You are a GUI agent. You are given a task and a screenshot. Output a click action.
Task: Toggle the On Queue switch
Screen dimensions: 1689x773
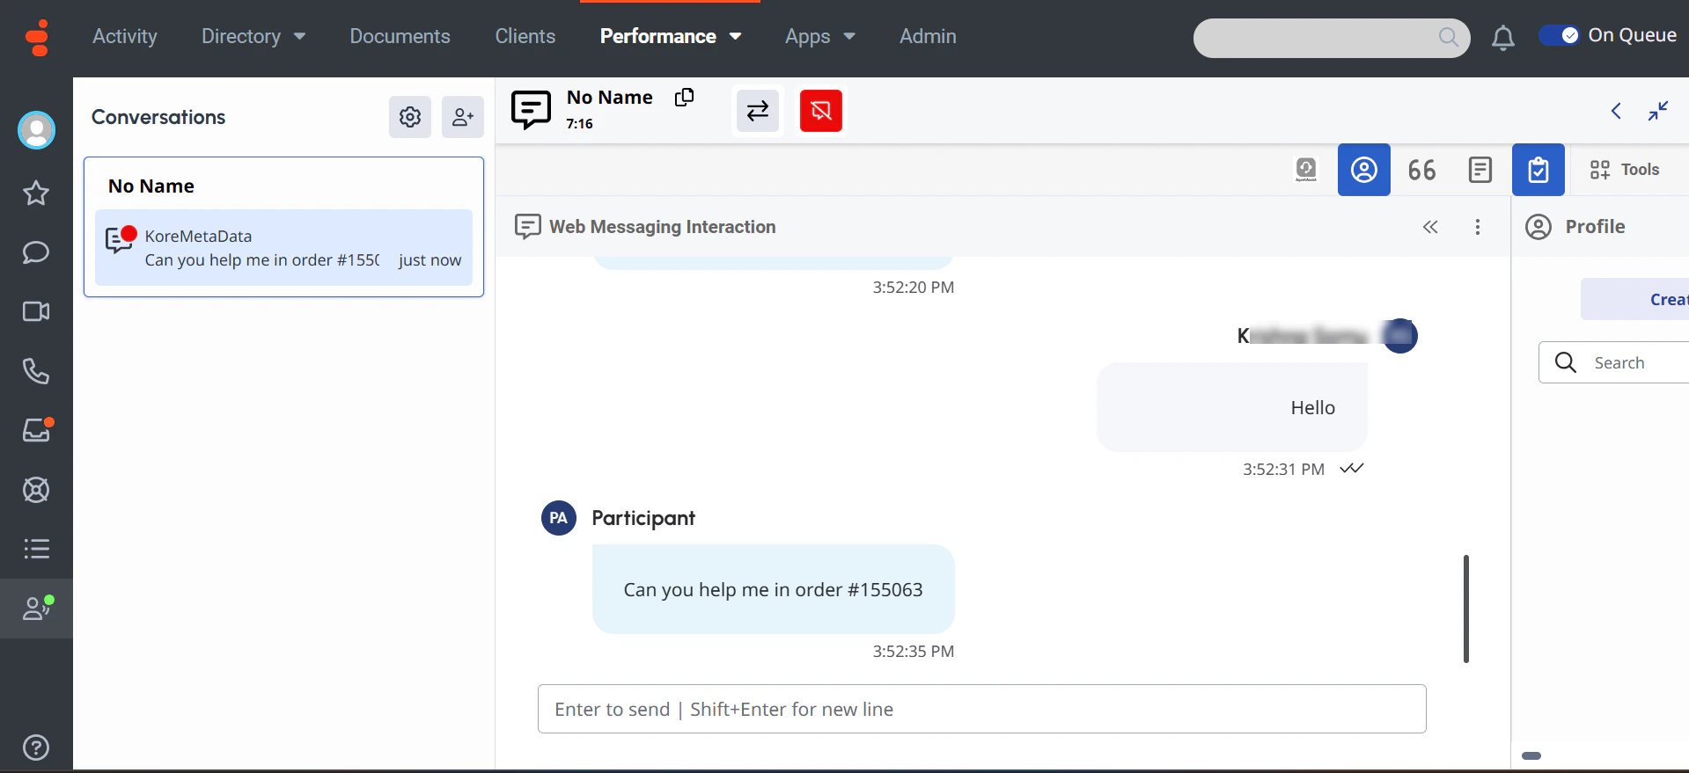[1559, 35]
